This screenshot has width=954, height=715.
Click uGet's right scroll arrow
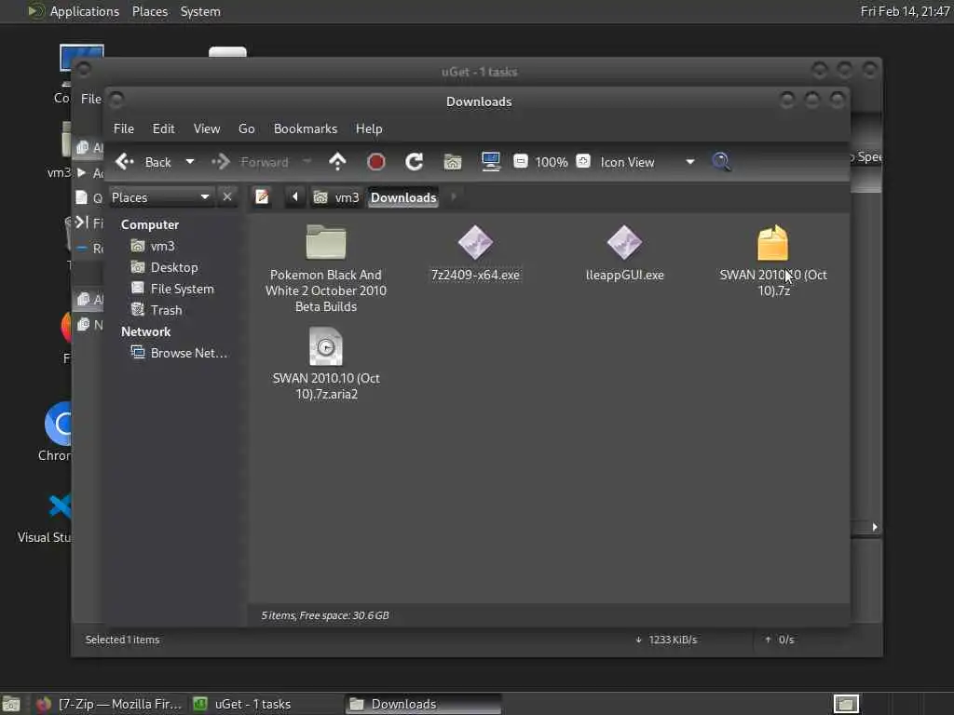pos(874,527)
